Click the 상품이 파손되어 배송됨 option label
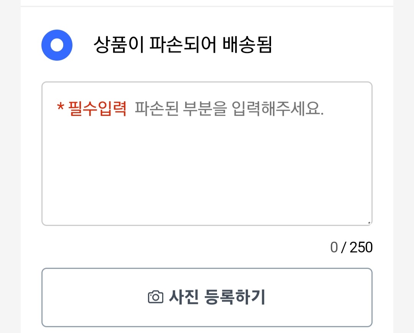This screenshot has width=414, height=333. [182, 46]
